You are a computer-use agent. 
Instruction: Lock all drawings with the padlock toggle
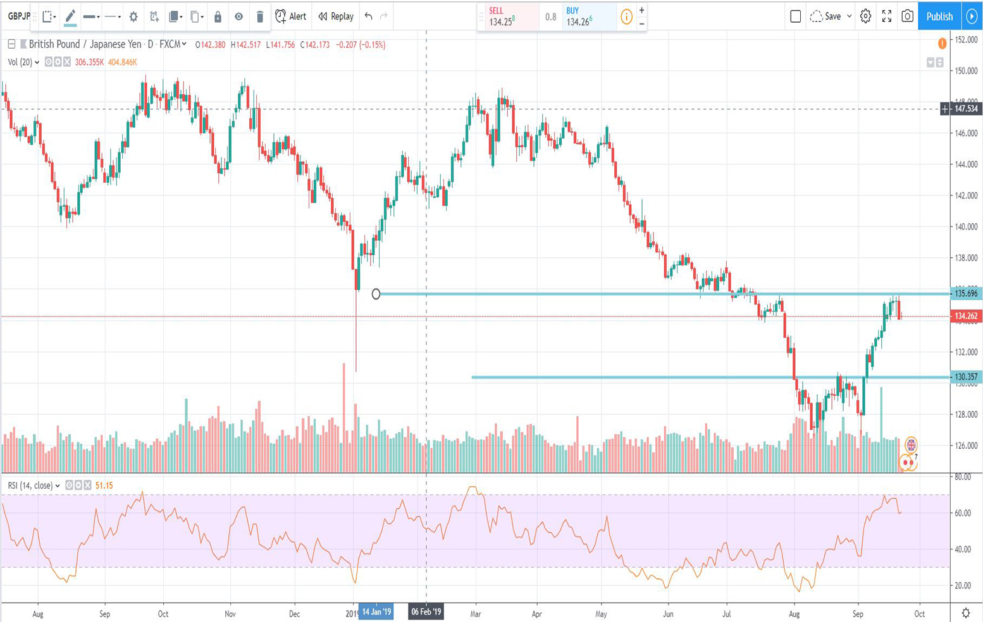[x=218, y=16]
